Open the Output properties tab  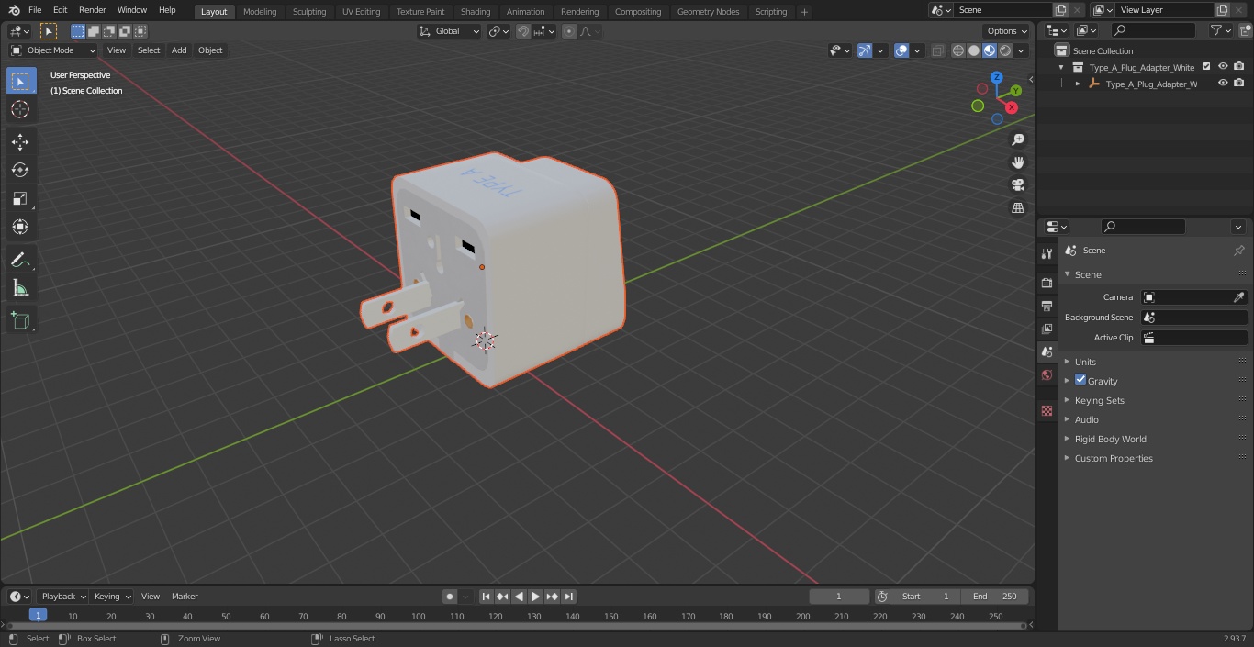pos(1047,306)
